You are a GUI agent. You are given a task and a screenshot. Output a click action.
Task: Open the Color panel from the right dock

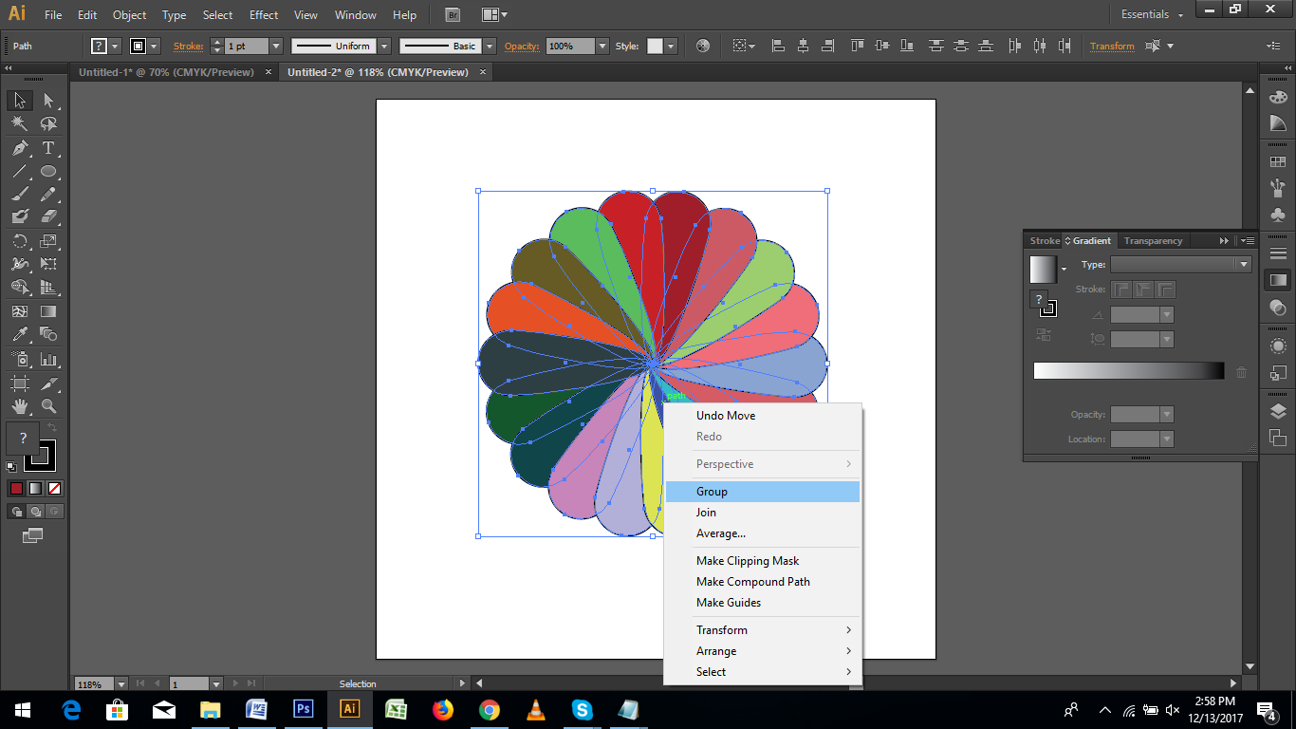(x=1279, y=96)
